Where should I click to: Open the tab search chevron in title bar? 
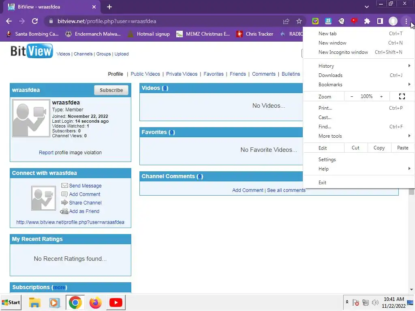[x=366, y=7]
